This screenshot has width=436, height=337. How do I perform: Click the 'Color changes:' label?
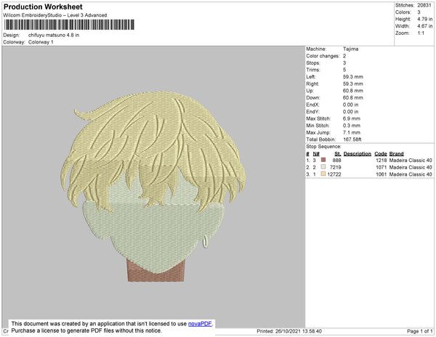pos(323,56)
